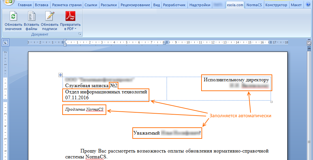
Task: Select the easla.com tab
Action: [x=235, y=5]
